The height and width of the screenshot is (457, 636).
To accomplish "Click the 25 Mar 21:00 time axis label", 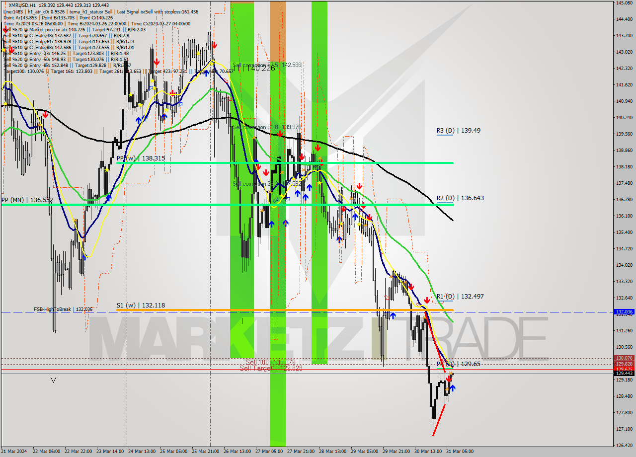I will pos(205,452).
